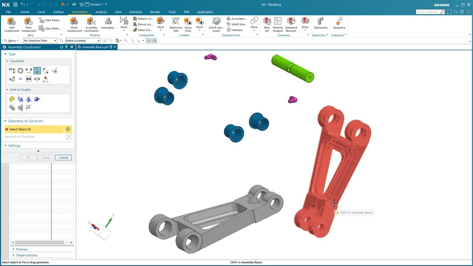
Task: Run Perform Analysis clearance command
Action: click(278, 25)
